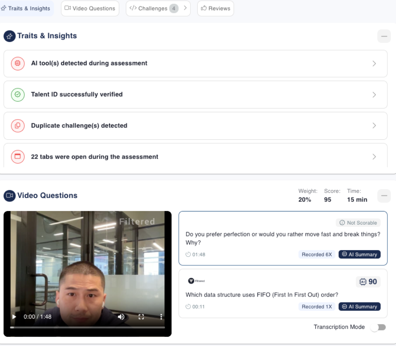Switch to the Video Questions tab
Image resolution: width=396 pixels, height=346 pixels.
coord(90,8)
